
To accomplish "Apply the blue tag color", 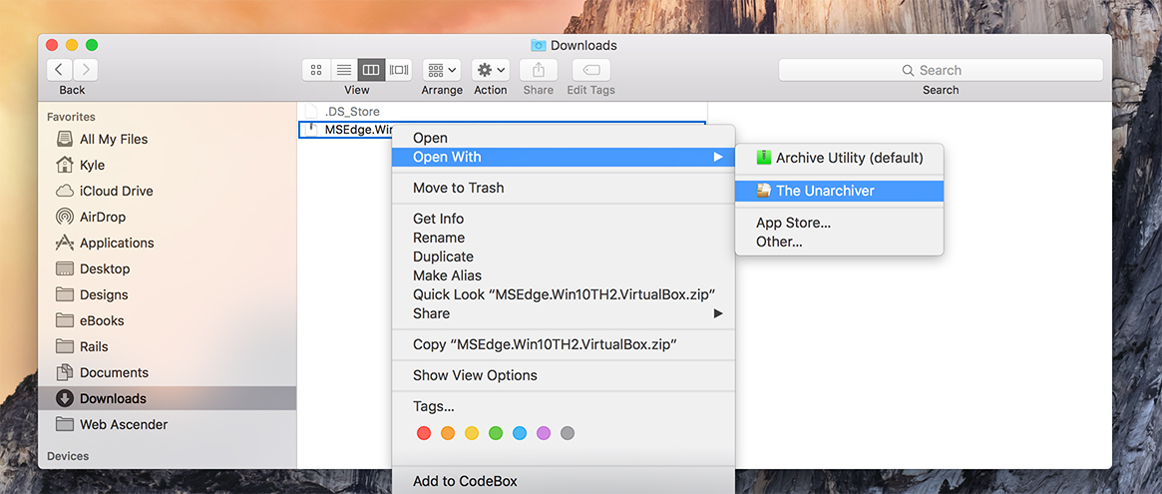I will (x=520, y=433).
